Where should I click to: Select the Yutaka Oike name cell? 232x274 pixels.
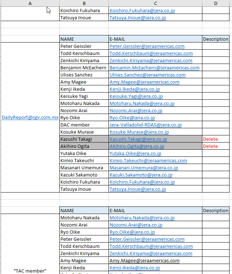(84, 153)
